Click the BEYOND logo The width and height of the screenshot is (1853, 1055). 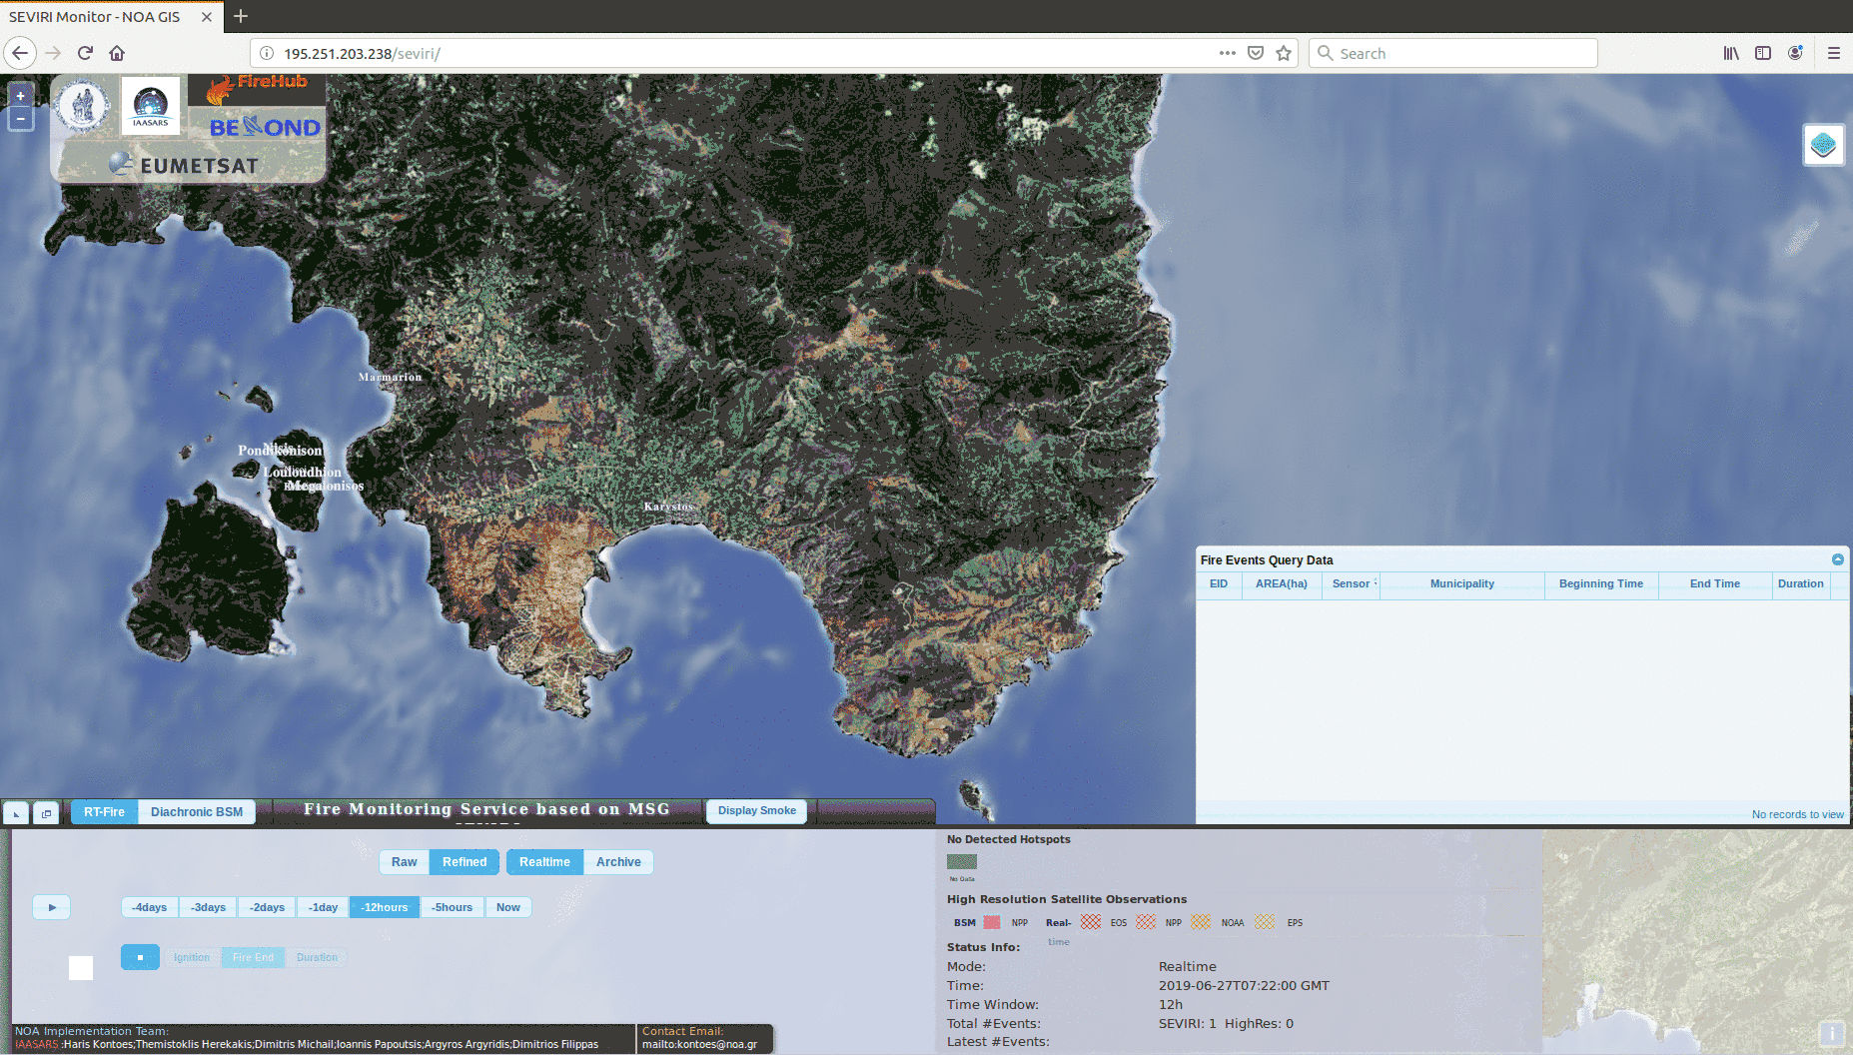point(265,127)
